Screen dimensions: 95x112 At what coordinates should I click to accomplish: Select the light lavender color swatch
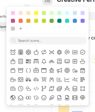click(x=83, y=13)
